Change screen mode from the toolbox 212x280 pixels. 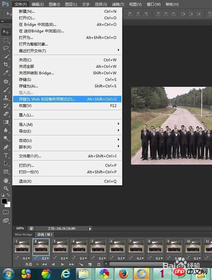(6, 221)
